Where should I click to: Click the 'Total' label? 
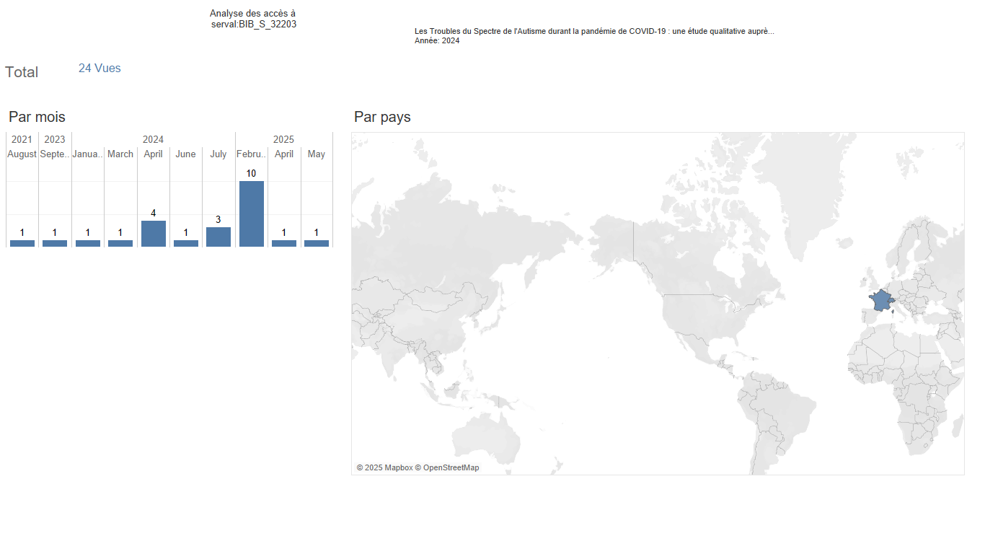click(x=22, y=72)
